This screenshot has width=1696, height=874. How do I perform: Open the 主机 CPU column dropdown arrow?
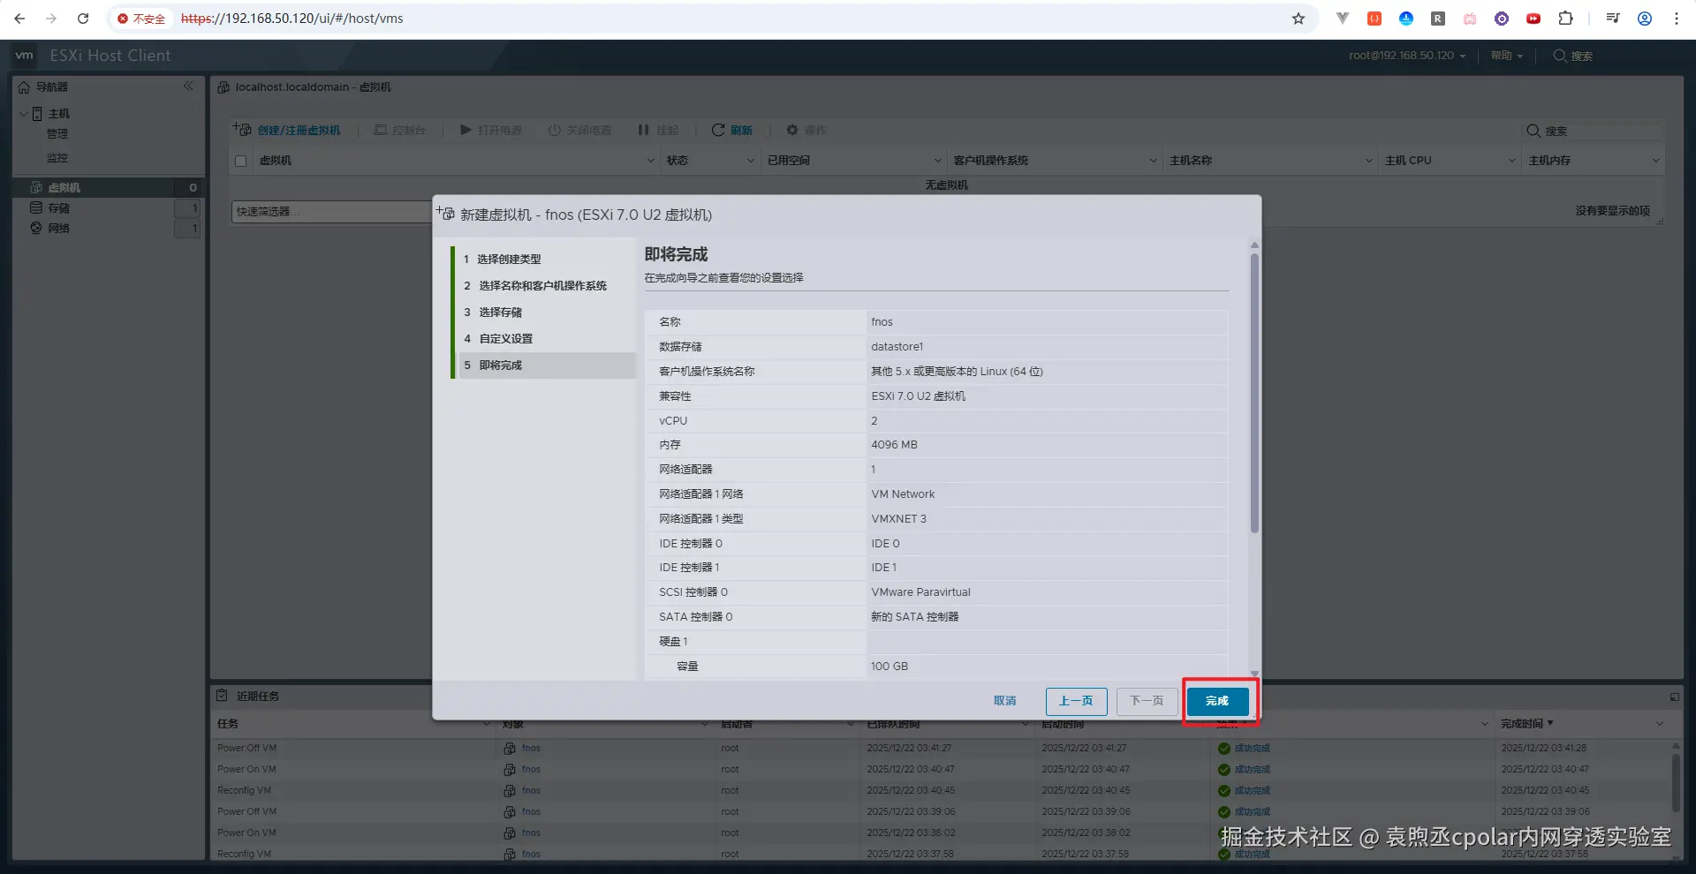point(1512,161)
